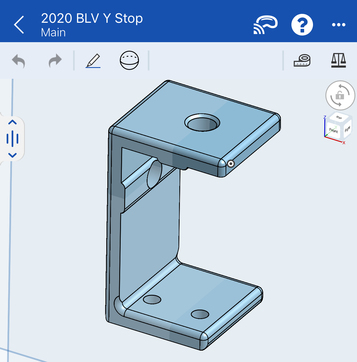Open mass properties scale icon

[339, 60]
